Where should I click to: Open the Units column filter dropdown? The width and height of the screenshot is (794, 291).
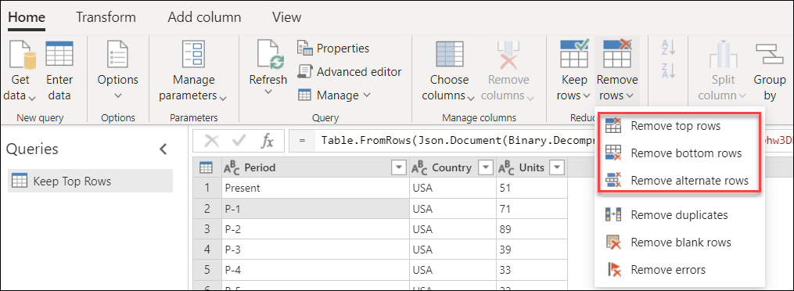557,167
